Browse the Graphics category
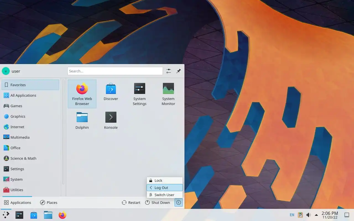This screenshot has width=354, height=221. (x=30, y=116)
